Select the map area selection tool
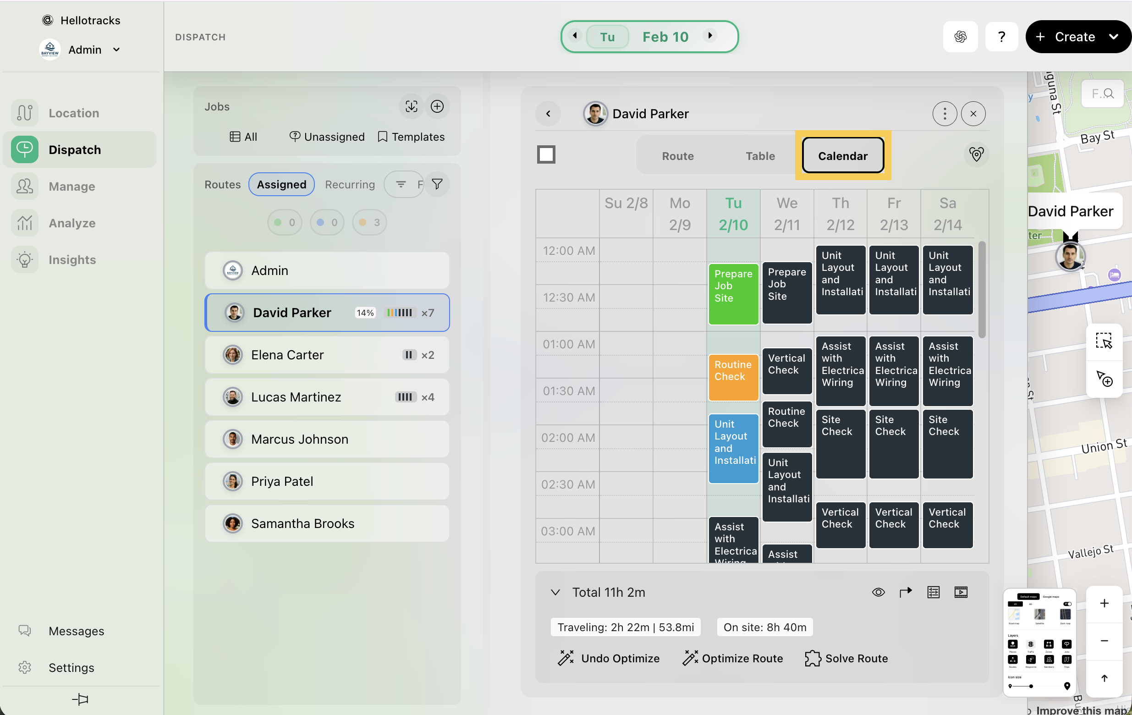The image size is (1132, 715). pos(1103,341)
